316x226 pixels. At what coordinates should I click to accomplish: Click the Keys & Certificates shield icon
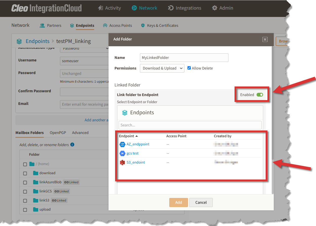(x=143, y=26)
